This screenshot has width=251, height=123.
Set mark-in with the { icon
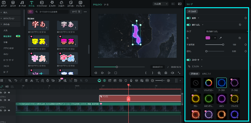146,73
